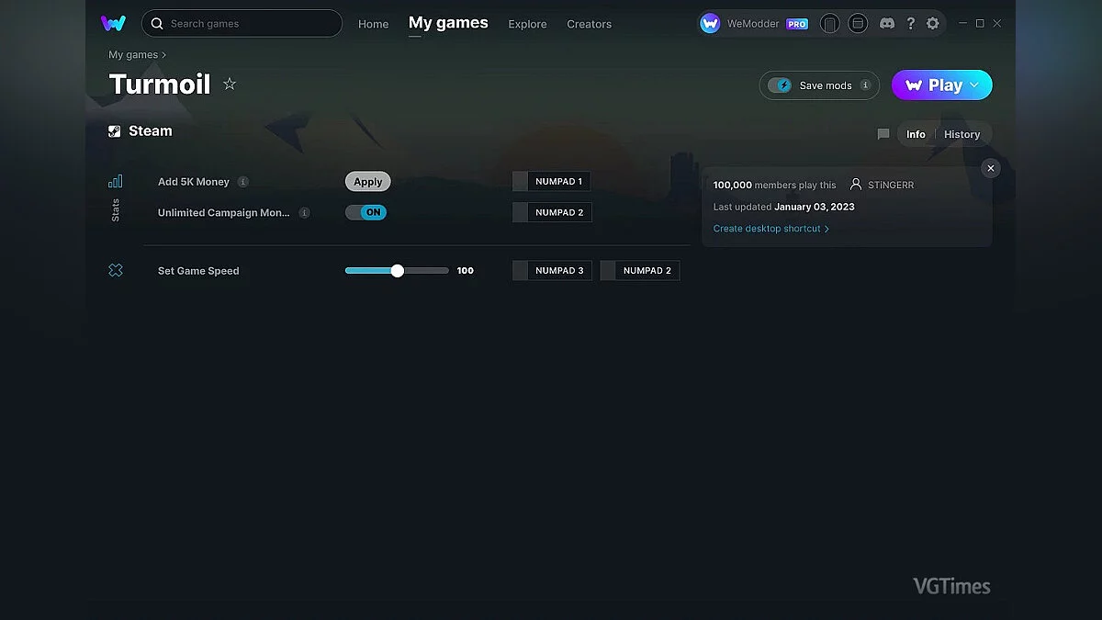Open the Discord icon in the header

(x=887, y=23)
